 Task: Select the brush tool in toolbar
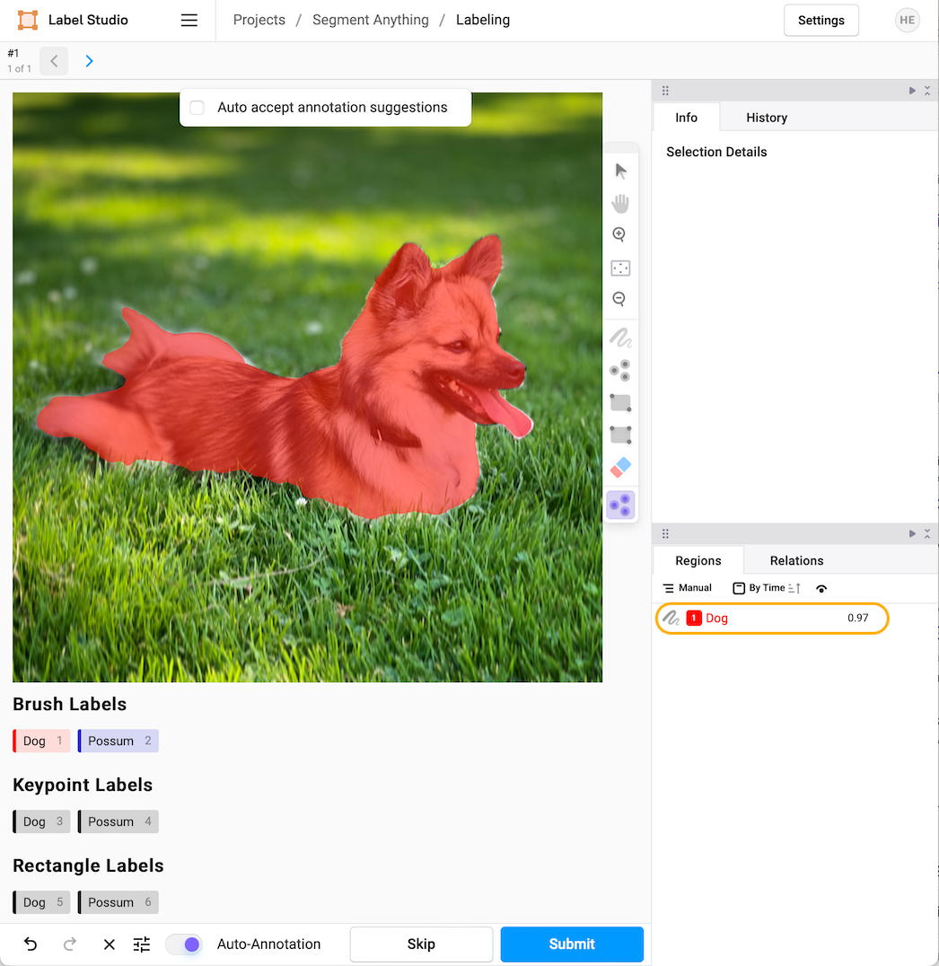[620, 338]
